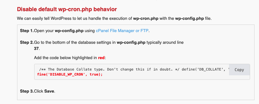The width and height of the screenshot is (259, 104).
Task: Click bold wp-config.php before the word 'file'
Action: click(x=189, y=18)
